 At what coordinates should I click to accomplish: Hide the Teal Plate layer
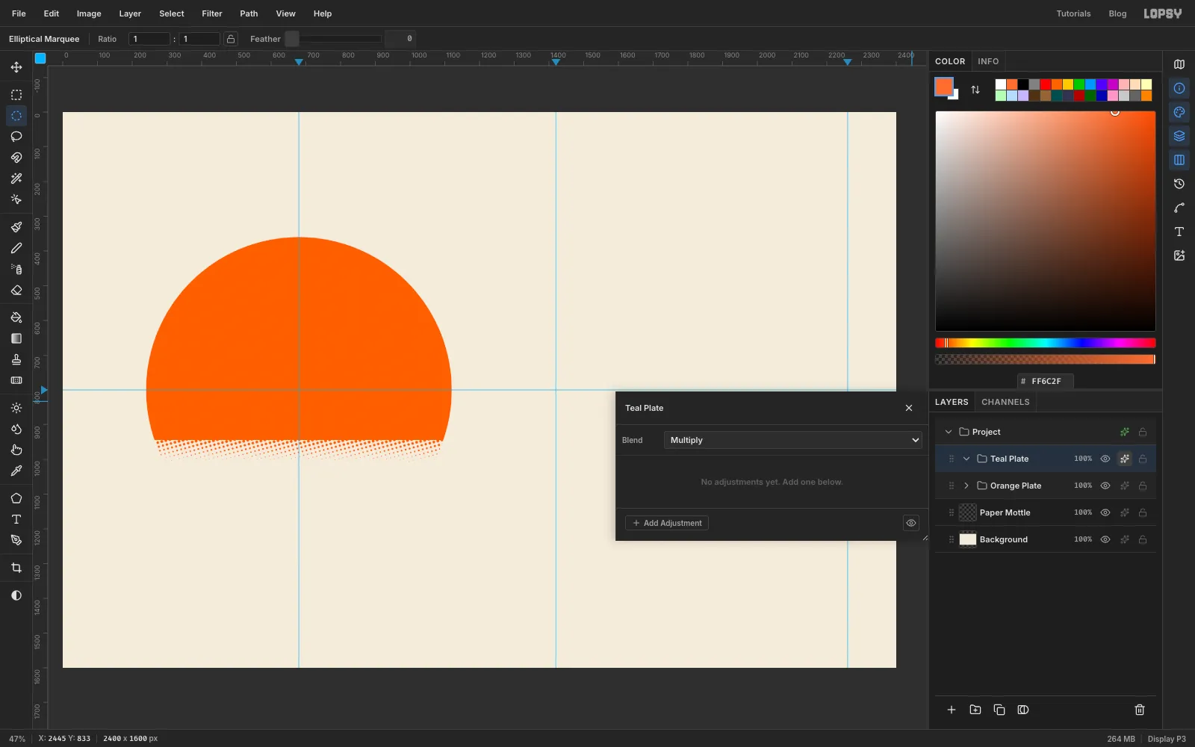(1105, 459)
